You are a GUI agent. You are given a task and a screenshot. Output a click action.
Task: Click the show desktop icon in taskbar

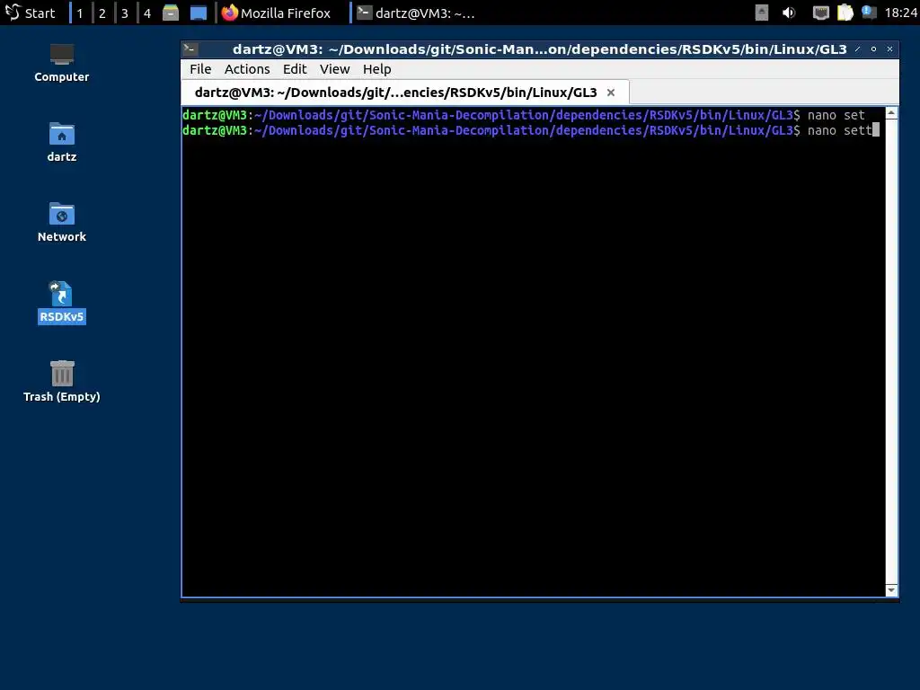point(199,13)
